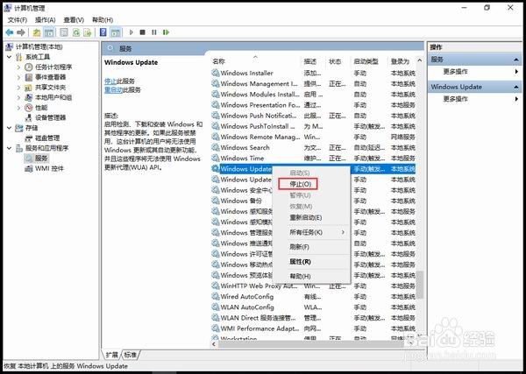
Task: Click the Windows Installer service gear icon
Action: (216, 73)
